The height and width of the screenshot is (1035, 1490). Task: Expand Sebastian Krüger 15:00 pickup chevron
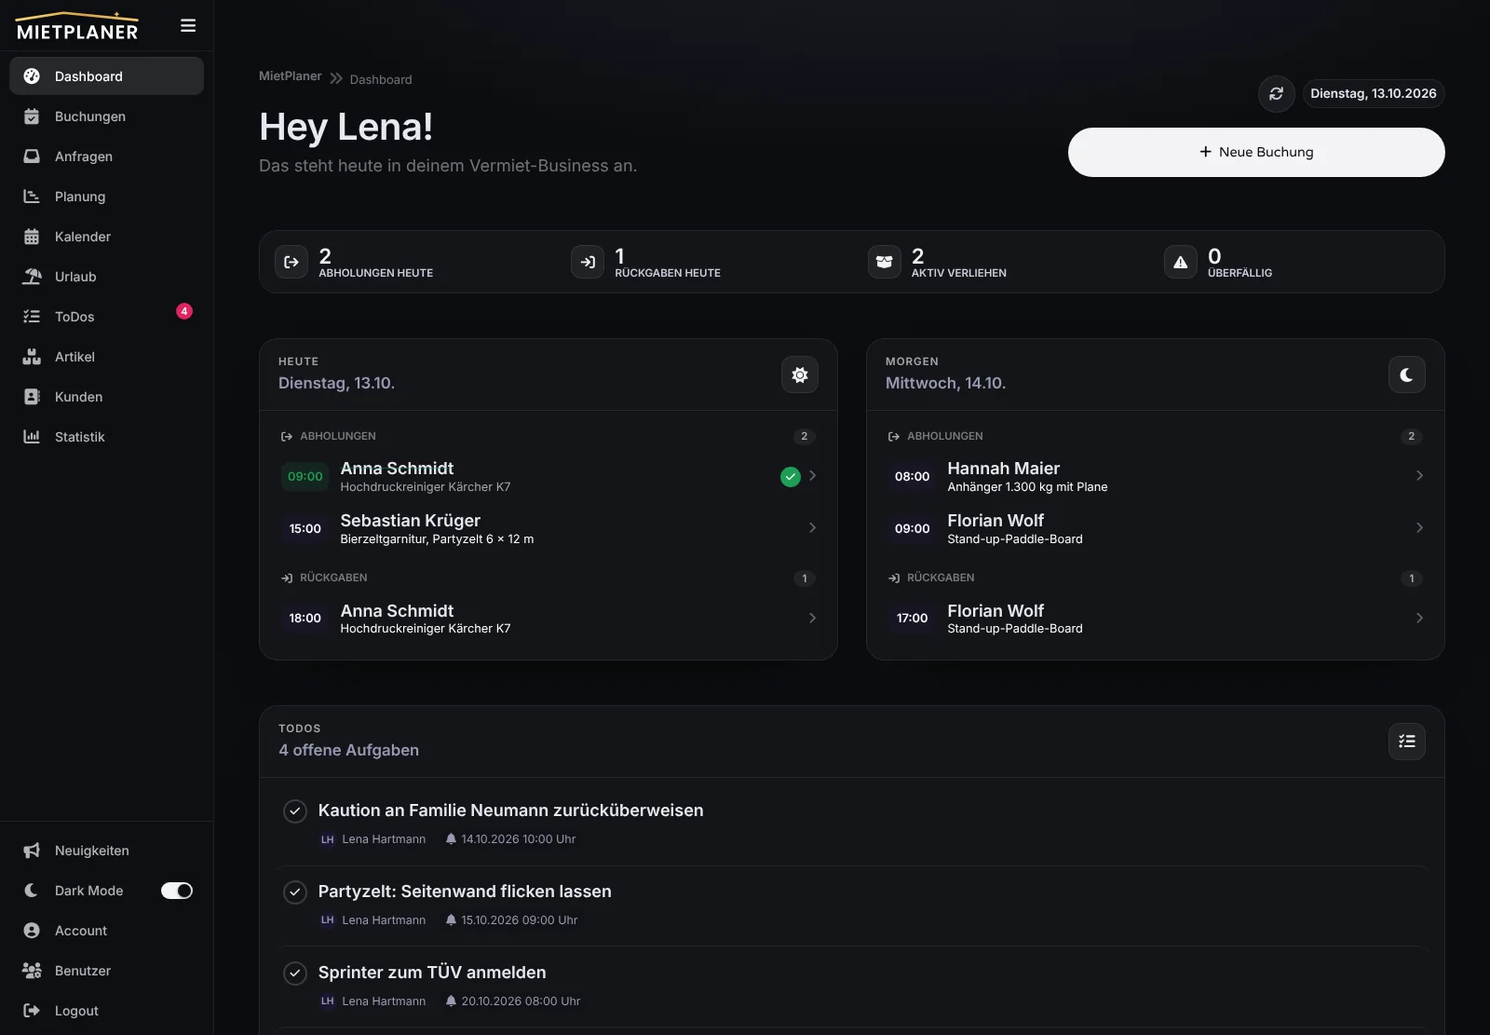(x=812, y=528)
